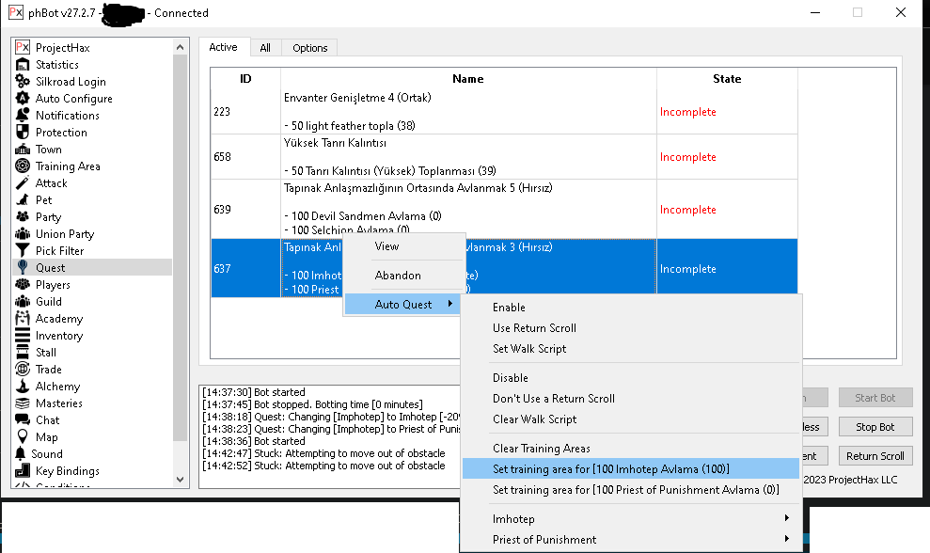Select the Silkroad Login icon
This screenshot has width=930, height=553.
click(23, 82)
